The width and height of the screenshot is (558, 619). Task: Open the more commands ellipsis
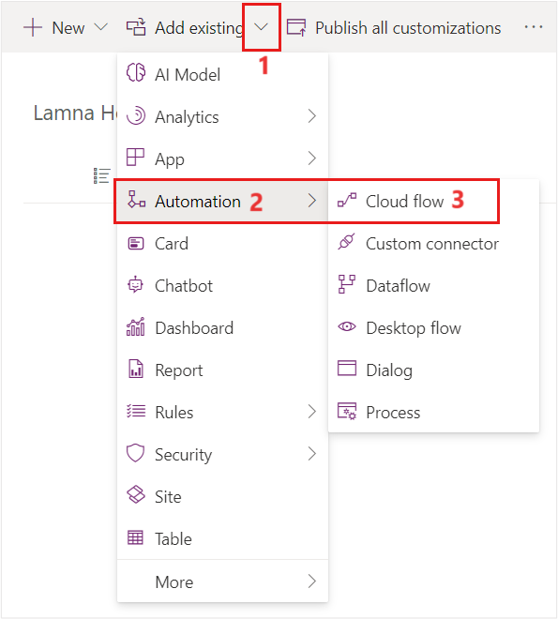(533, 27)
